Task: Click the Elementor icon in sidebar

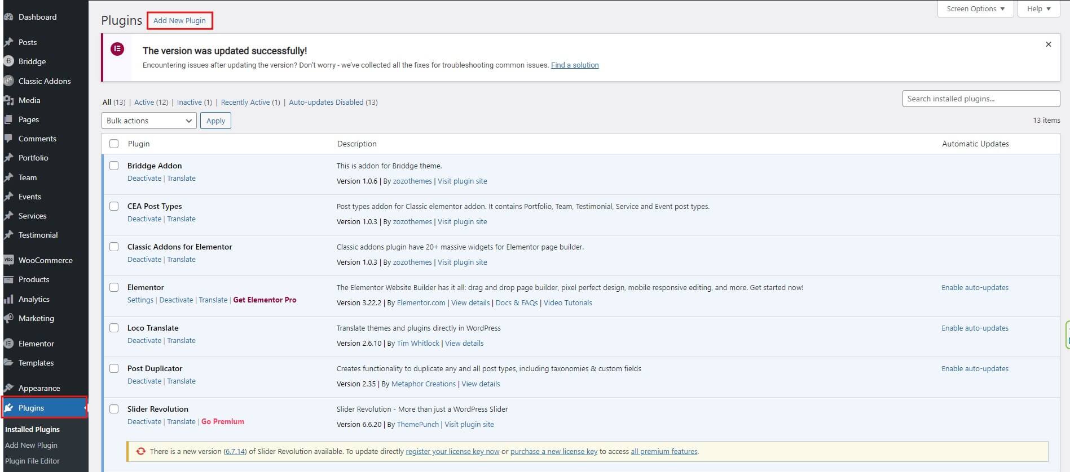Action: [x=8, y=344]
